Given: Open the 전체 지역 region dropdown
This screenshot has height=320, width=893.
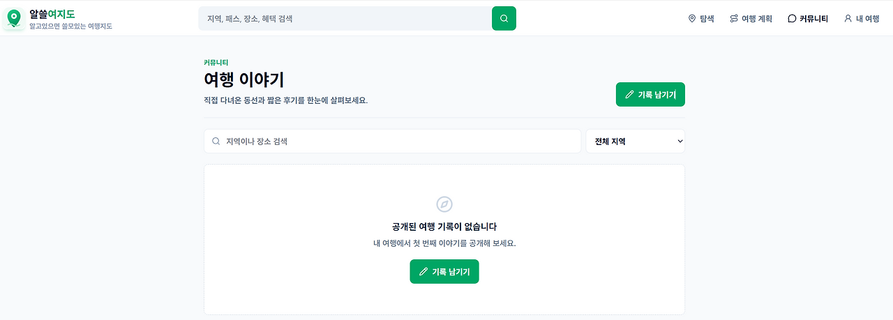Looking at the screenshot, I should coord(636,141).
